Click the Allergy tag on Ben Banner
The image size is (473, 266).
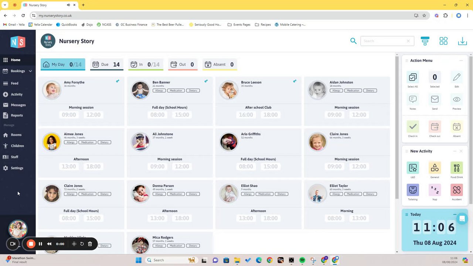click(x=159, y=91)
